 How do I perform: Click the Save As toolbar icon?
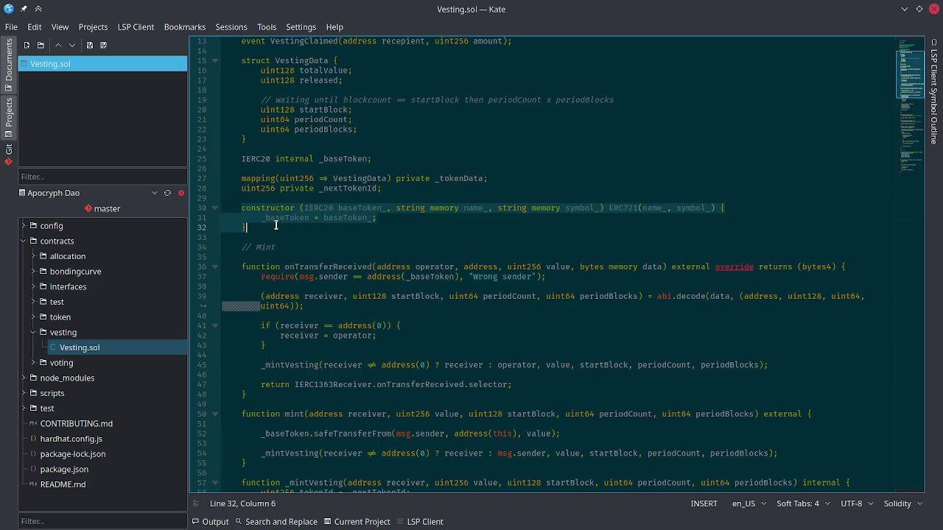point(104,45)
